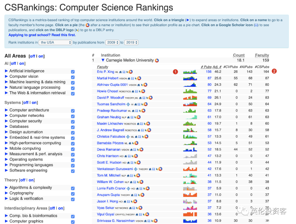Turn off all Systems areas
This screenshot has width=296, height=224.
[x=26, y=103]
